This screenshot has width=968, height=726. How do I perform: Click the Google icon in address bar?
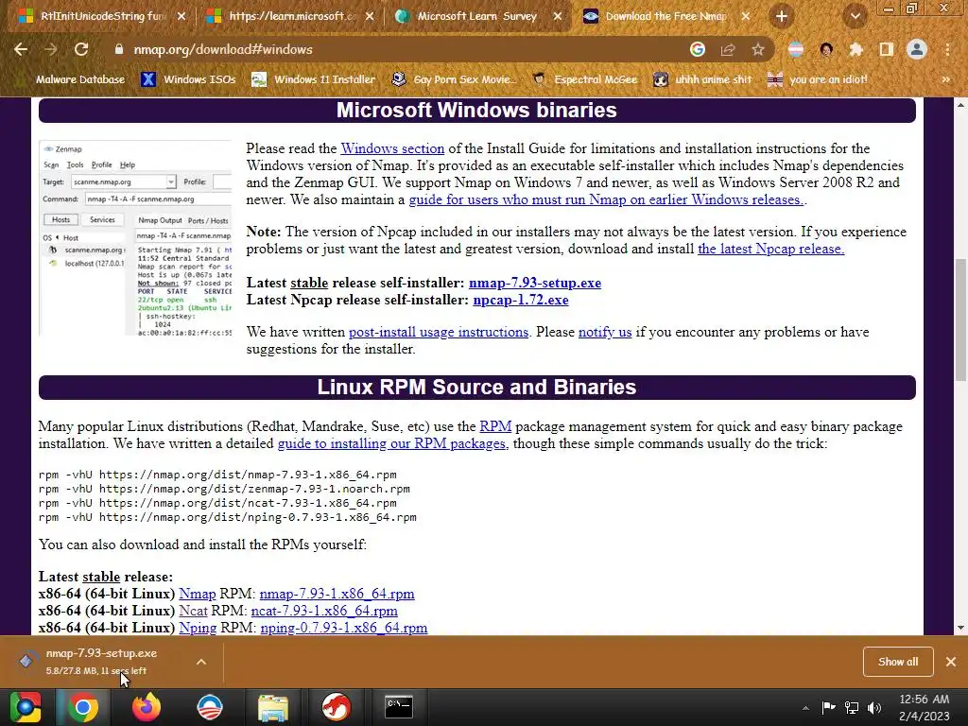click(698, 49)
